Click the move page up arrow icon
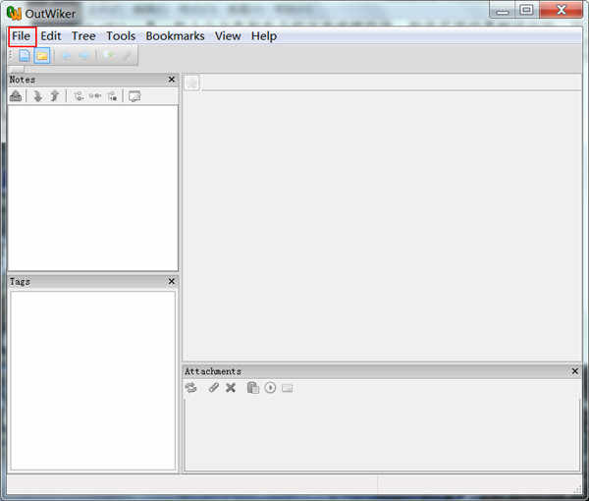The width and height of the screenshot is (589, 501). coord(55,96)
